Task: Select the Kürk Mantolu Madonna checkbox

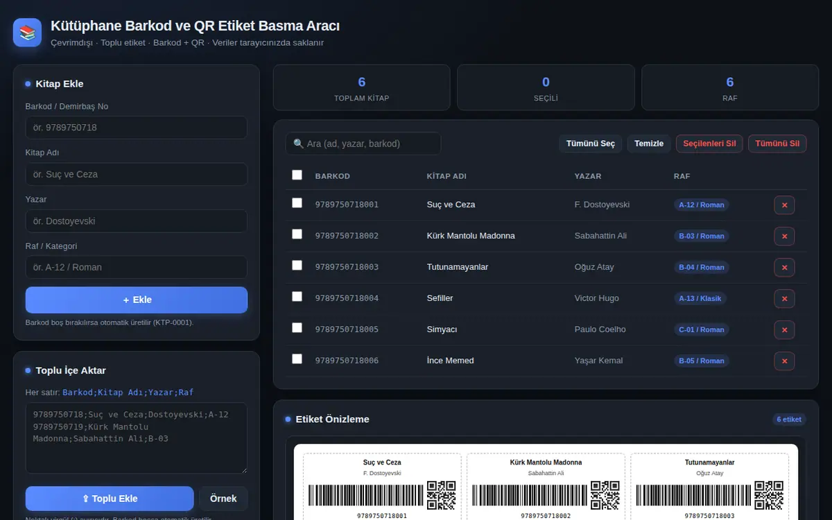Action: click(297, 234)
